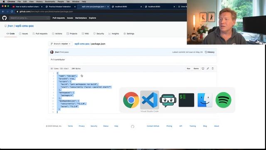266x150 pixels.
Task: Open the Training footer link
Action: click(x=192, y=126)
